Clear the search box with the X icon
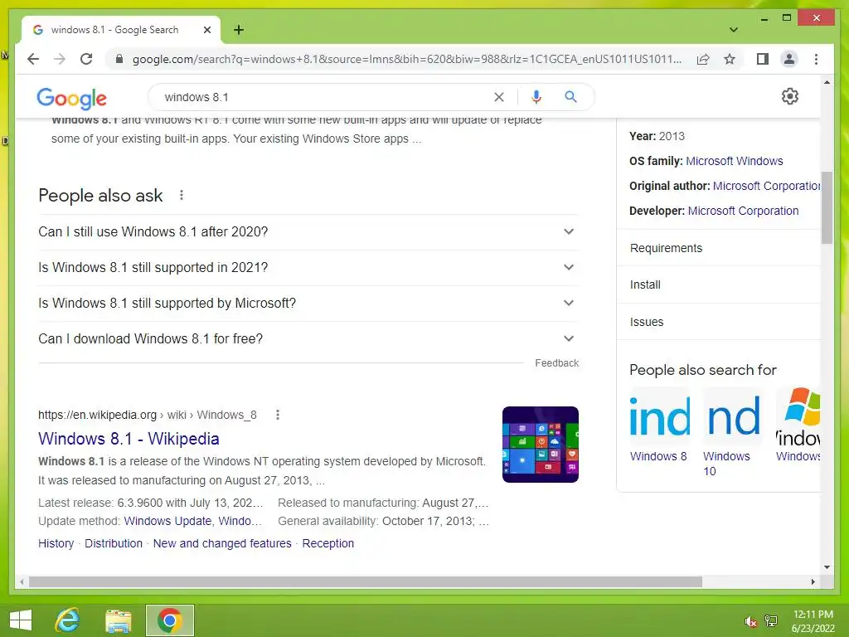The height and width of the screenshot is (637, 849). 498,97
